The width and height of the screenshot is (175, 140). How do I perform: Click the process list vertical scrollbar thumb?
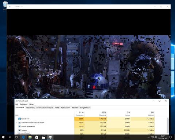tap(168, 126)
